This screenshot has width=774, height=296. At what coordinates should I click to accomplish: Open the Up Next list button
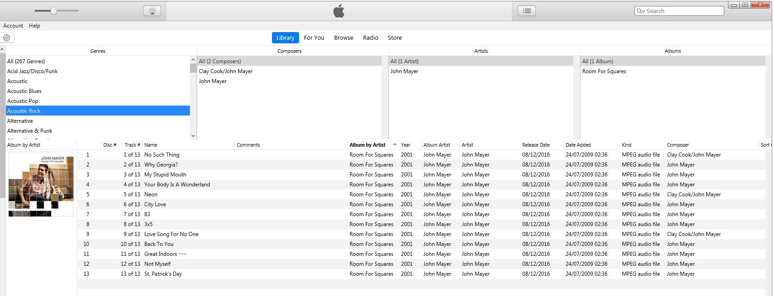coord(526,11)
